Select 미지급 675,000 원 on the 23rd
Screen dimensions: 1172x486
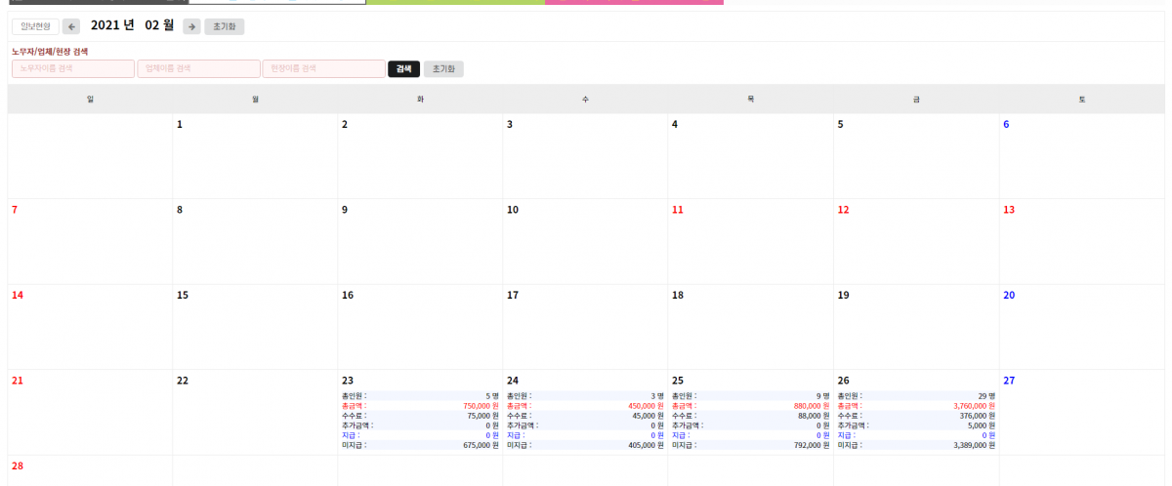[420, 445]
